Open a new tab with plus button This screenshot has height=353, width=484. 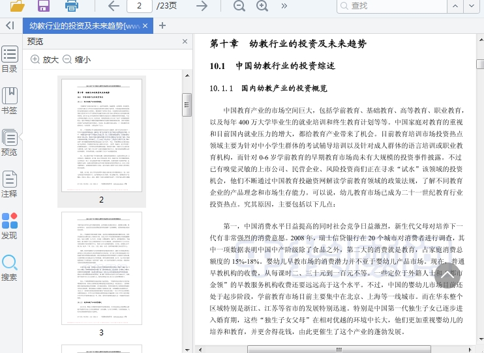162,26
